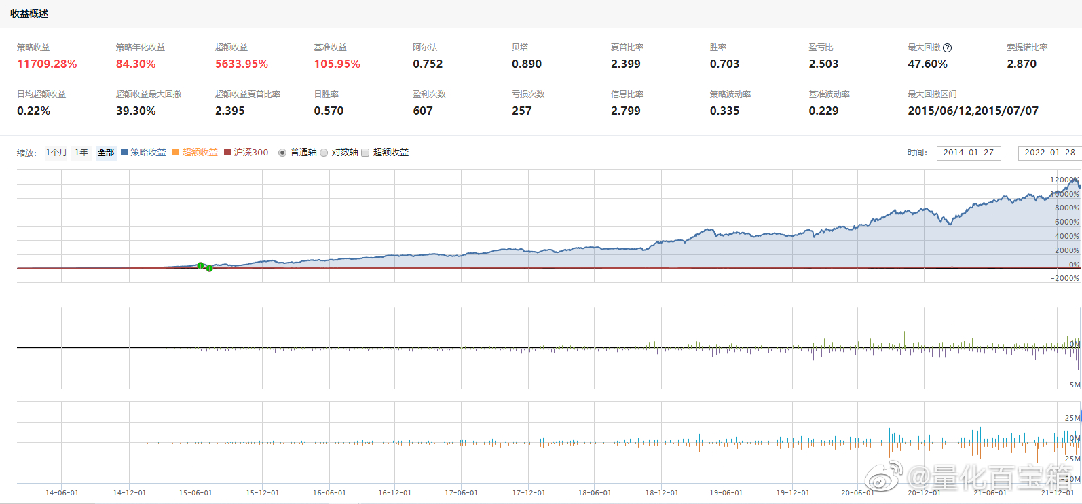
Task: Click the 信息比率 value 2.799
Action: 626,111
